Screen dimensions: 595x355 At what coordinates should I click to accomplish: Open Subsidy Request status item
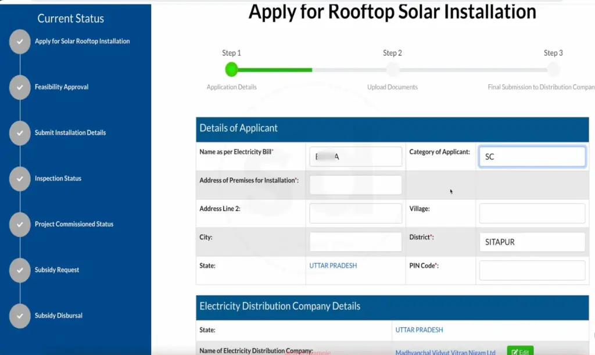pos(57,270)
